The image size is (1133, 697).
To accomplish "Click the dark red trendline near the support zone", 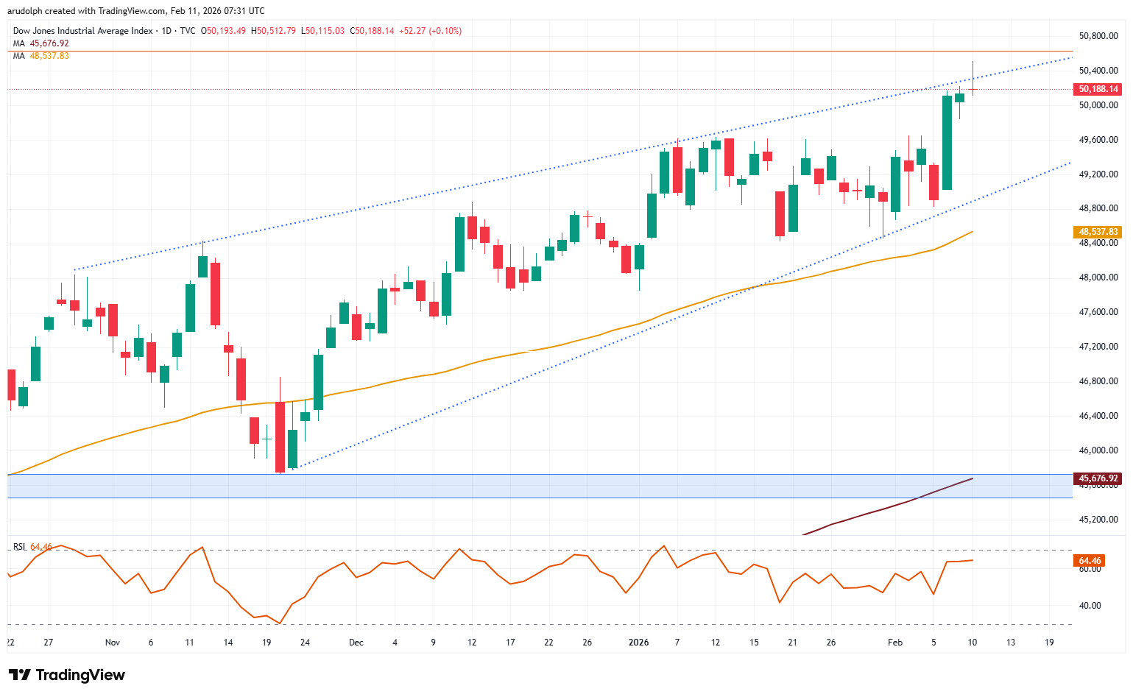I will tap(883, 511).
